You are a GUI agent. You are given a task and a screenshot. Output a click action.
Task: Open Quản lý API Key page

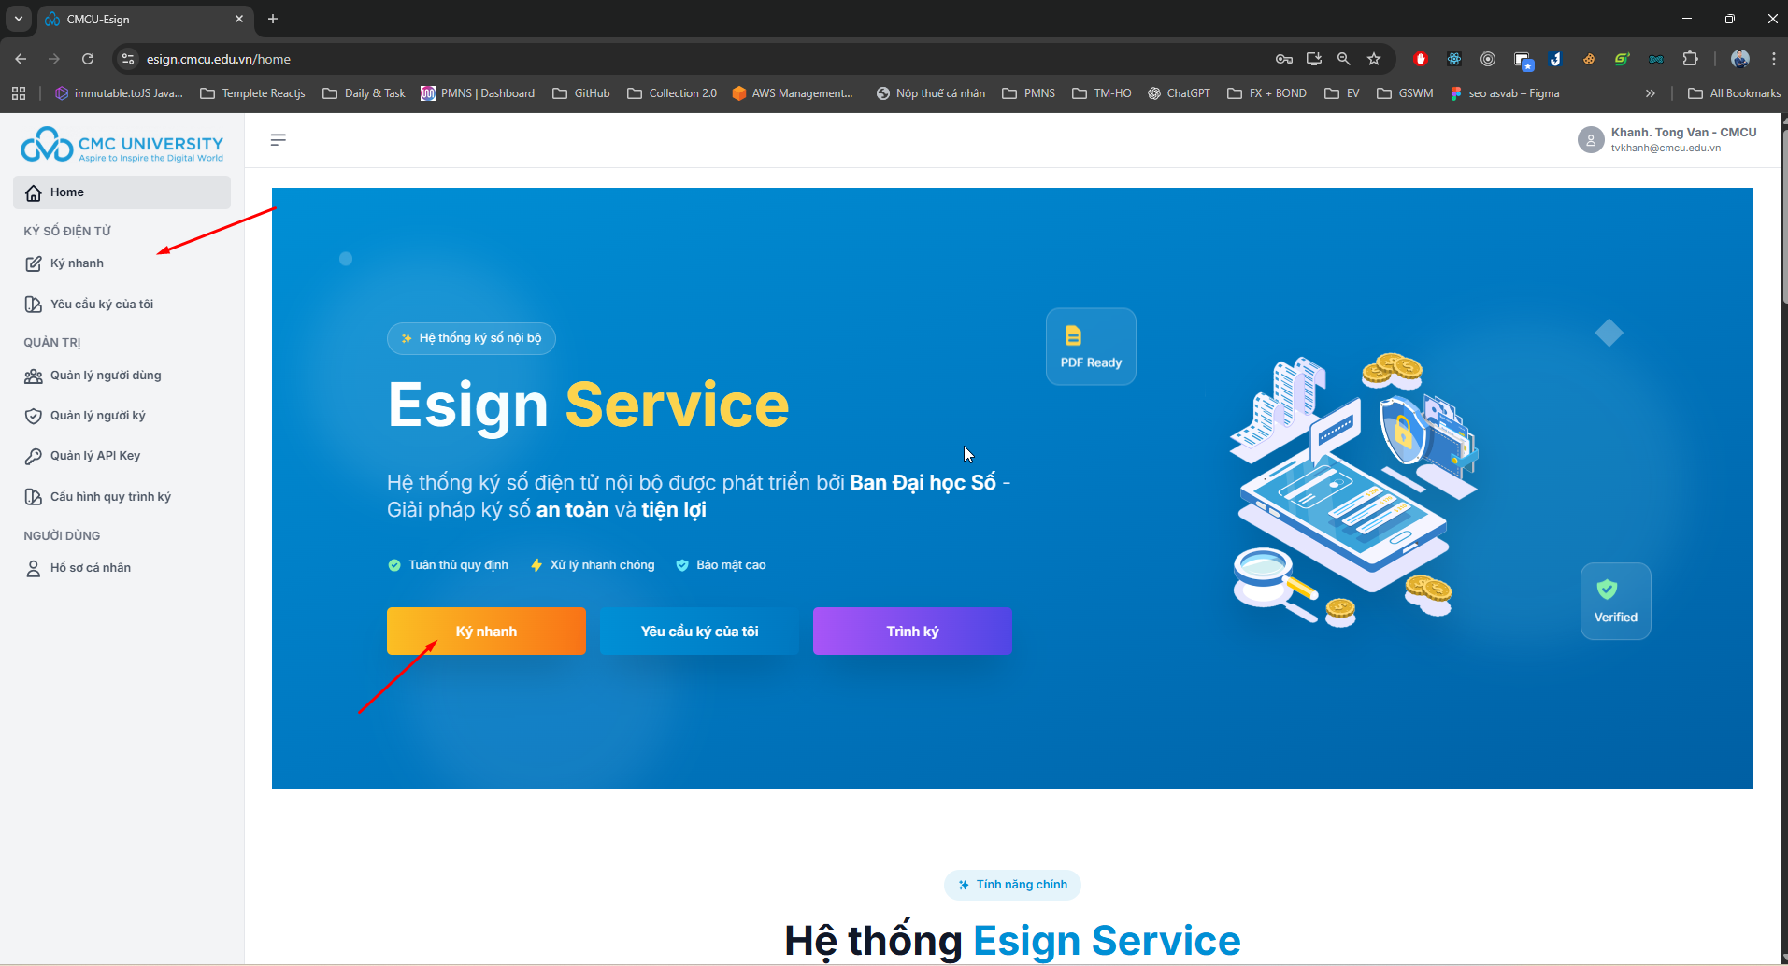[94, 456]
